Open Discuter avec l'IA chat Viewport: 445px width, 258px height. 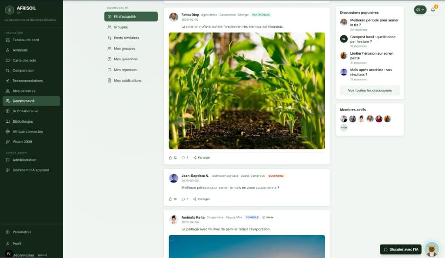point(400,249)
